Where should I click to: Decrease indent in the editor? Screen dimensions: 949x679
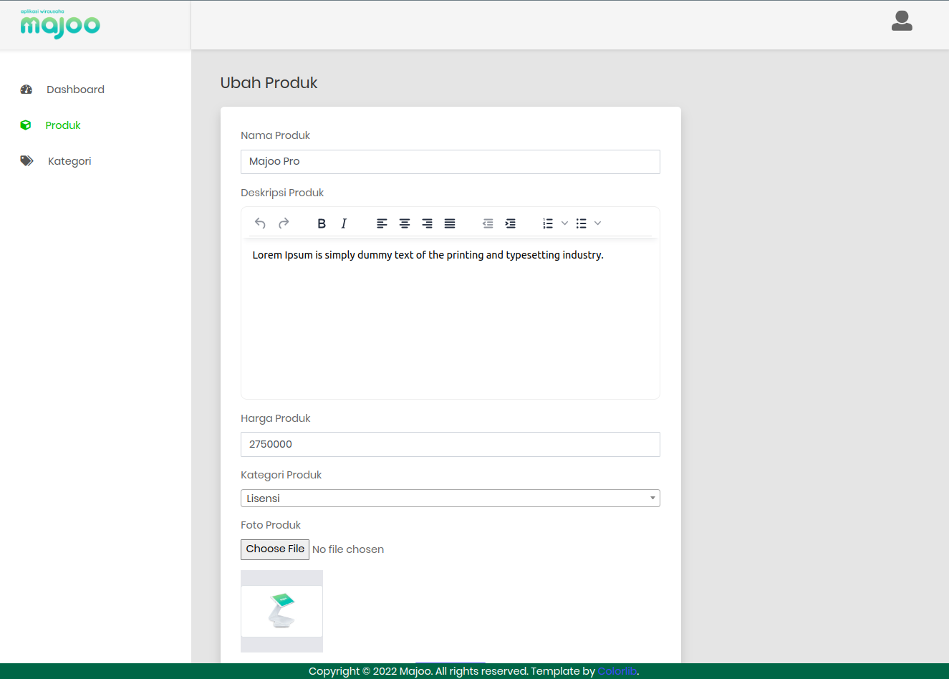point(488,223)
